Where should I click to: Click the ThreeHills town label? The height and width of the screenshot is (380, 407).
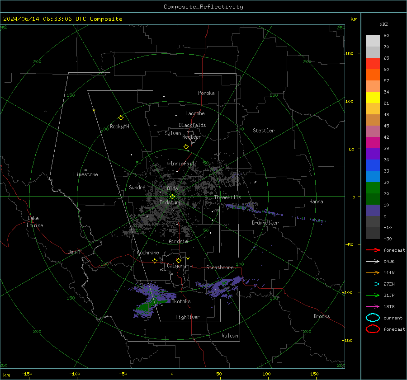pos(227,197)
